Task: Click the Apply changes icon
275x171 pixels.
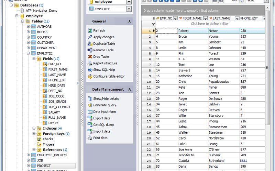Action: point(90,37)
